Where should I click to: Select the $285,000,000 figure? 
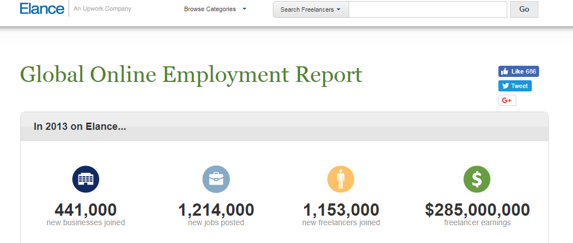[x=477, y=210]
